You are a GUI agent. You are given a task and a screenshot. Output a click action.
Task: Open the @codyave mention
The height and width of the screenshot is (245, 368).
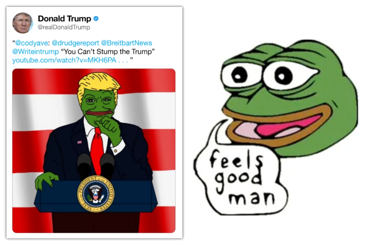tap(31, 43)
